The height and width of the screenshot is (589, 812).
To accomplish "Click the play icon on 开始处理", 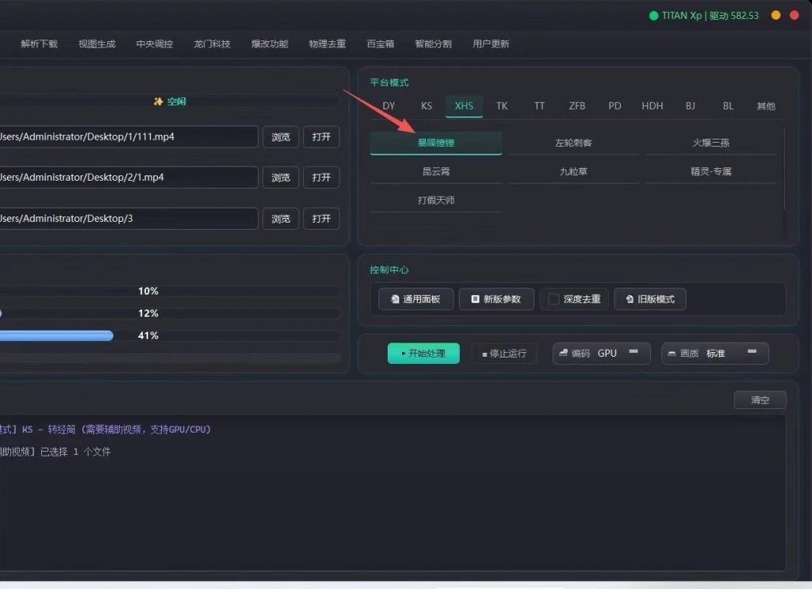I will [404, 354].
